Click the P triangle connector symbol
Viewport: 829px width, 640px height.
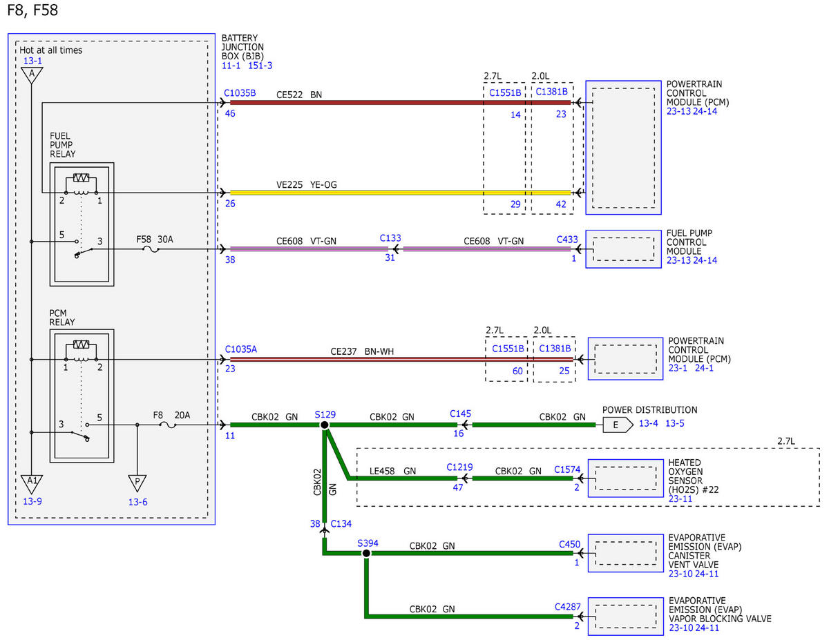pos(137,484)
